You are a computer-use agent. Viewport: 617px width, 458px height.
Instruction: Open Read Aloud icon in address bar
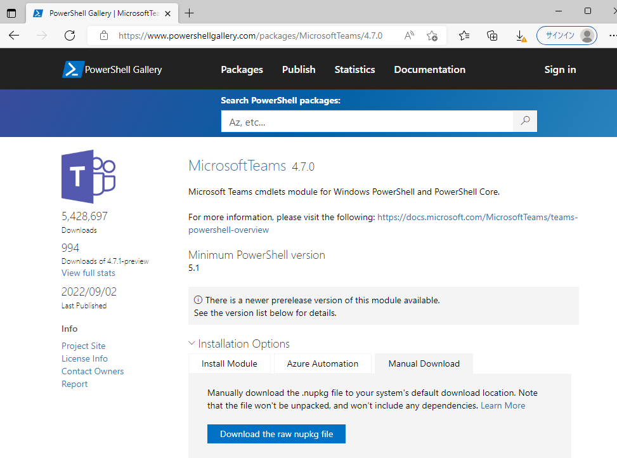point(409,36)
